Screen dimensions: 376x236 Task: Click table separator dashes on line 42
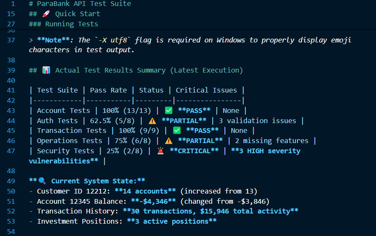[137, 101]
